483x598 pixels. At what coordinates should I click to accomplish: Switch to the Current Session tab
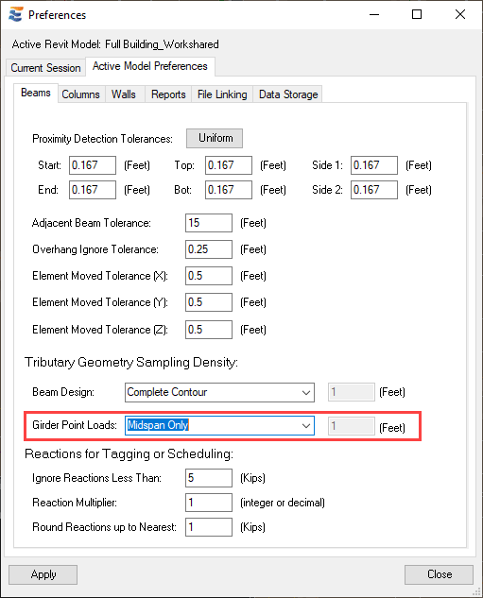click(x=45, y=67)
